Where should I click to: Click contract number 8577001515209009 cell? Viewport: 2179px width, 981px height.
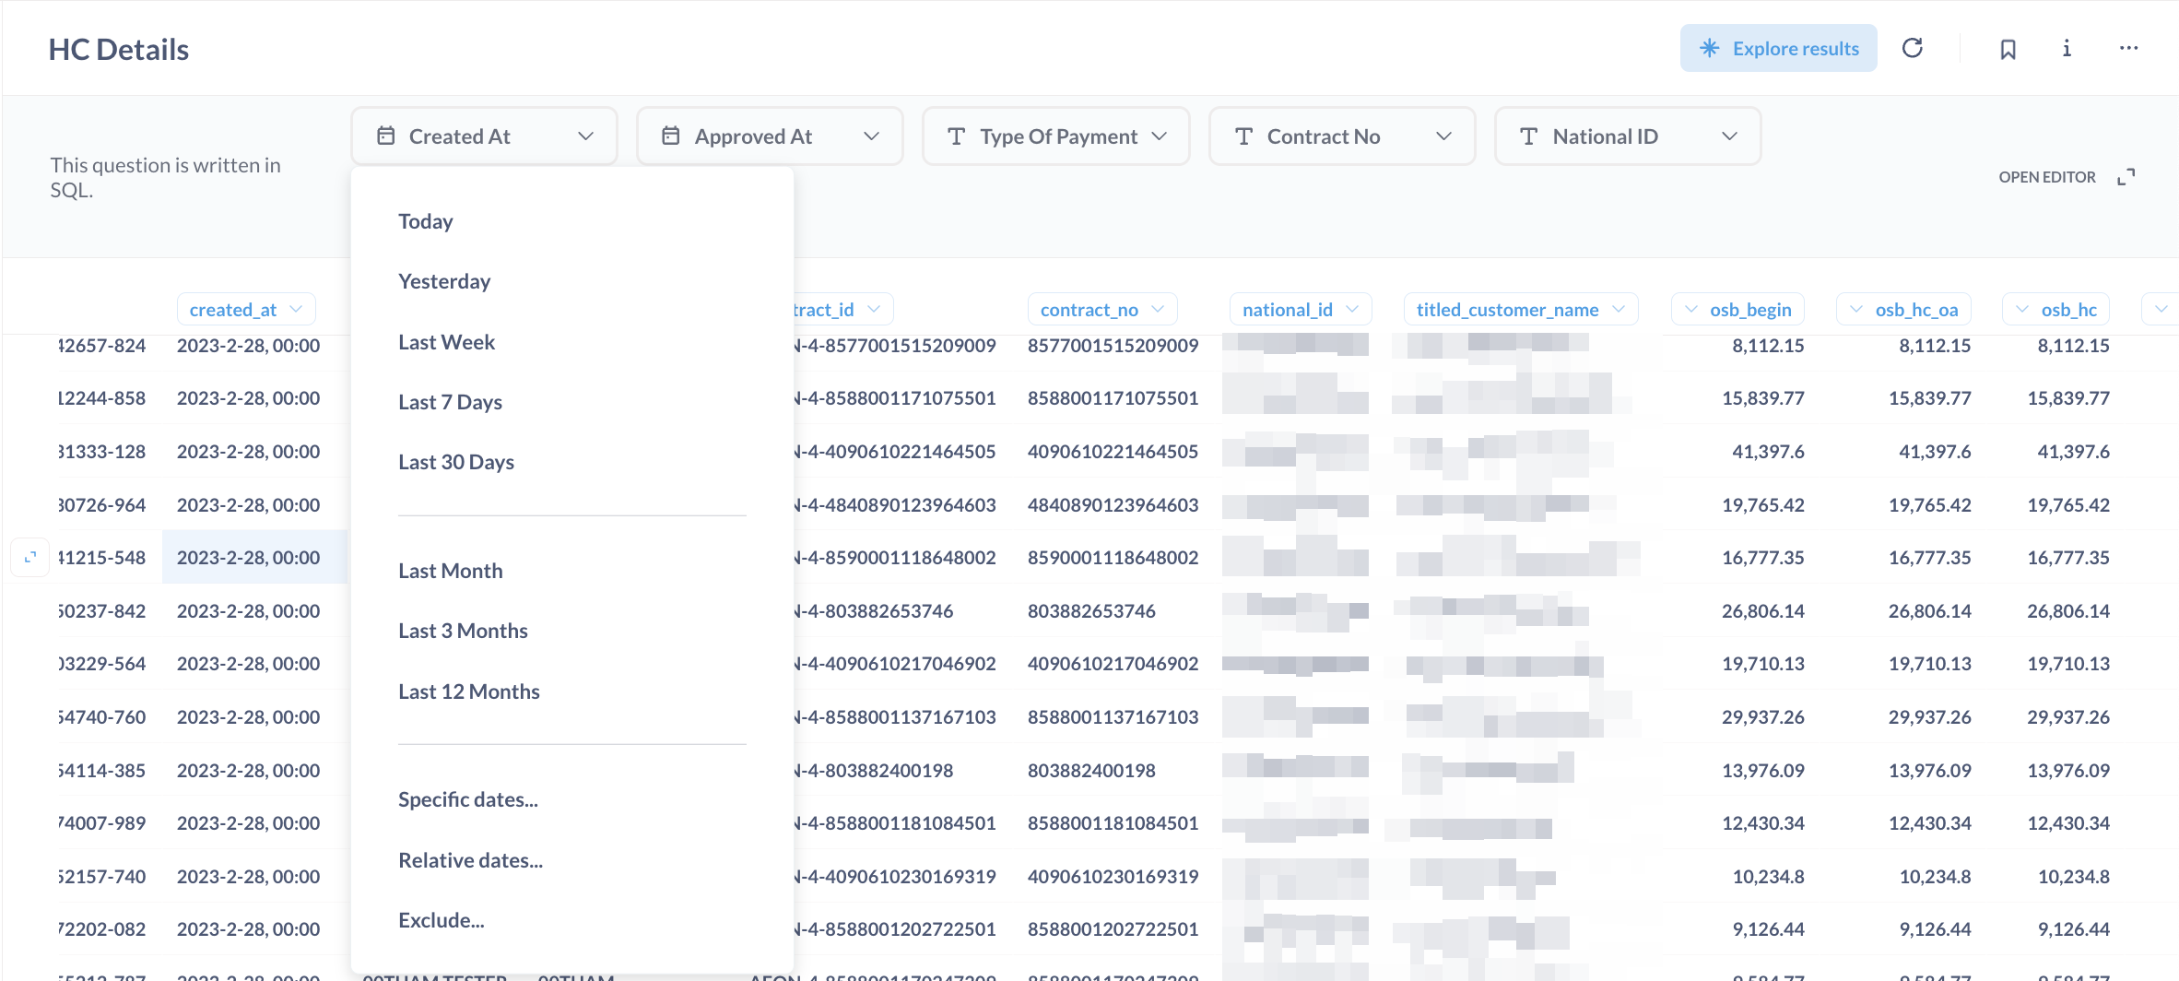pyautogui.click(x=1113, y=346)
